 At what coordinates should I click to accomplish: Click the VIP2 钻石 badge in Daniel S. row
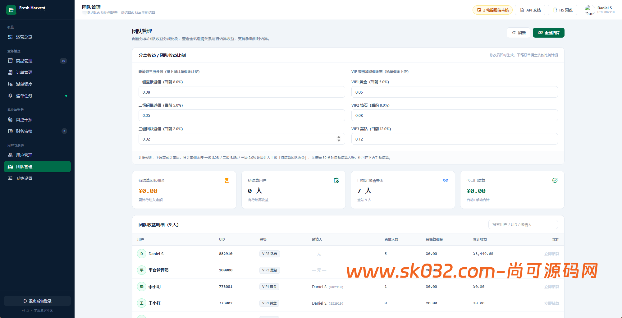click(x=270, y=254)
